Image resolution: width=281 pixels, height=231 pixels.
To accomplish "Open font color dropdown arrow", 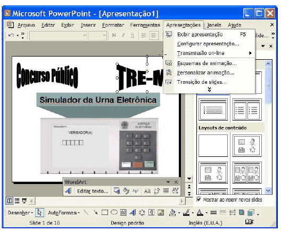I will point(206,213).
